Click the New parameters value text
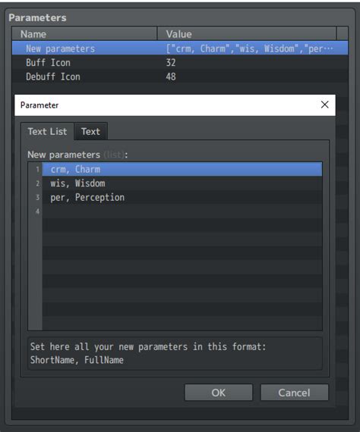This screenshot has height=432, width=360. point(250,49)
